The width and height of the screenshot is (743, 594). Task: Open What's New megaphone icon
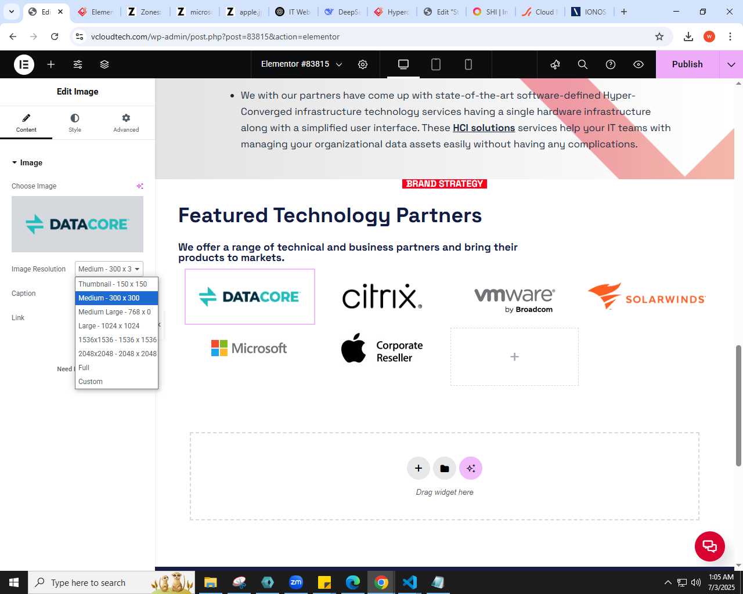556,64
